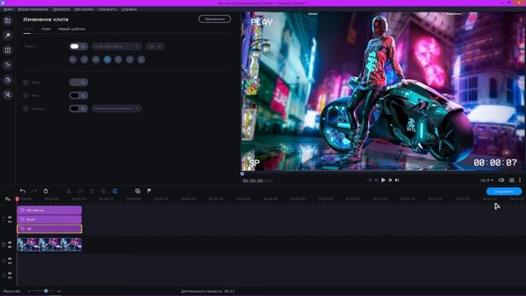Click the zoom-in plus next to Масштаб

coord(59,291)
